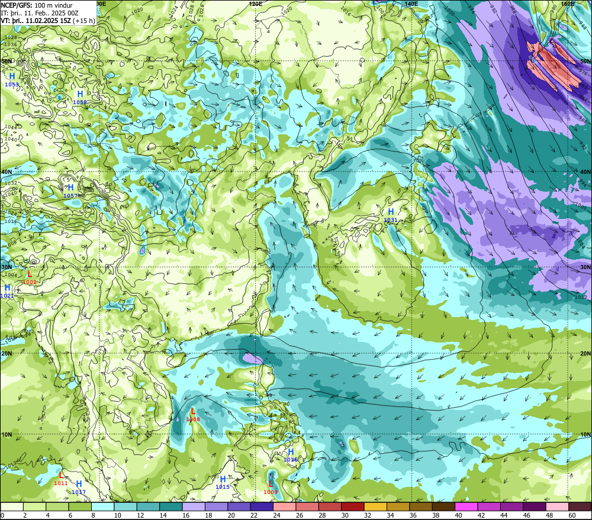Click the L 1002 low pressure marker
Screen dimensions: 592x520
pyautogui.click(x=30, y=277)
